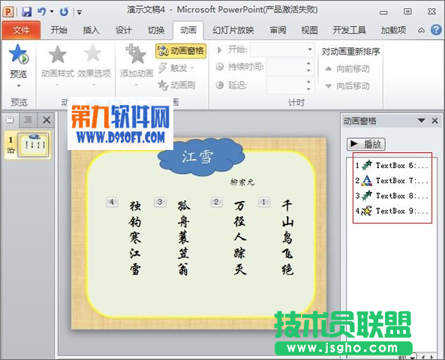The image size is (445, 360).
Task: Switch to the slides thumbnail pane tab
Action: click(x=11, y=120)
